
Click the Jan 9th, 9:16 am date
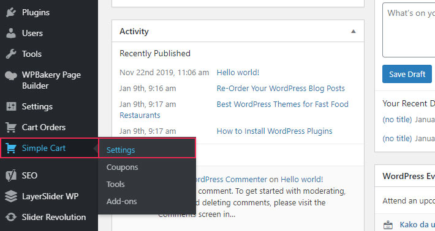click(x=148, y=89)
